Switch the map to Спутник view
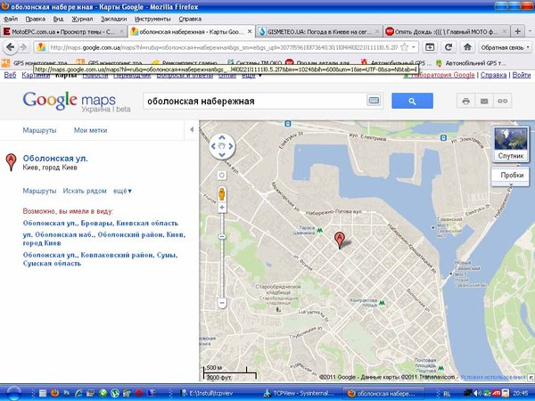The width and height of the screenshot is (535, 401). click(510, 143)
